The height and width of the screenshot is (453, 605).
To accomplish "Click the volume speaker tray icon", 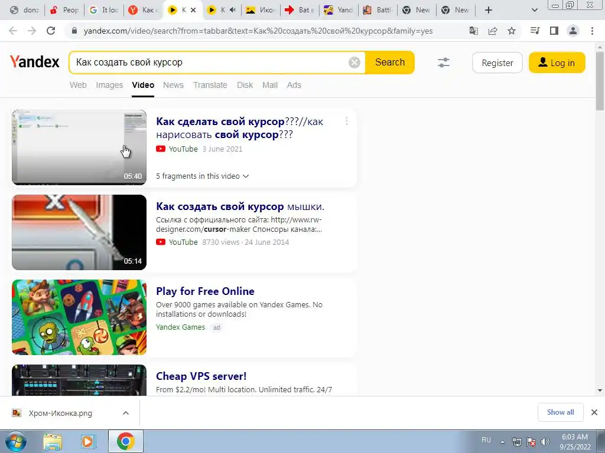I will click(545, 442).
